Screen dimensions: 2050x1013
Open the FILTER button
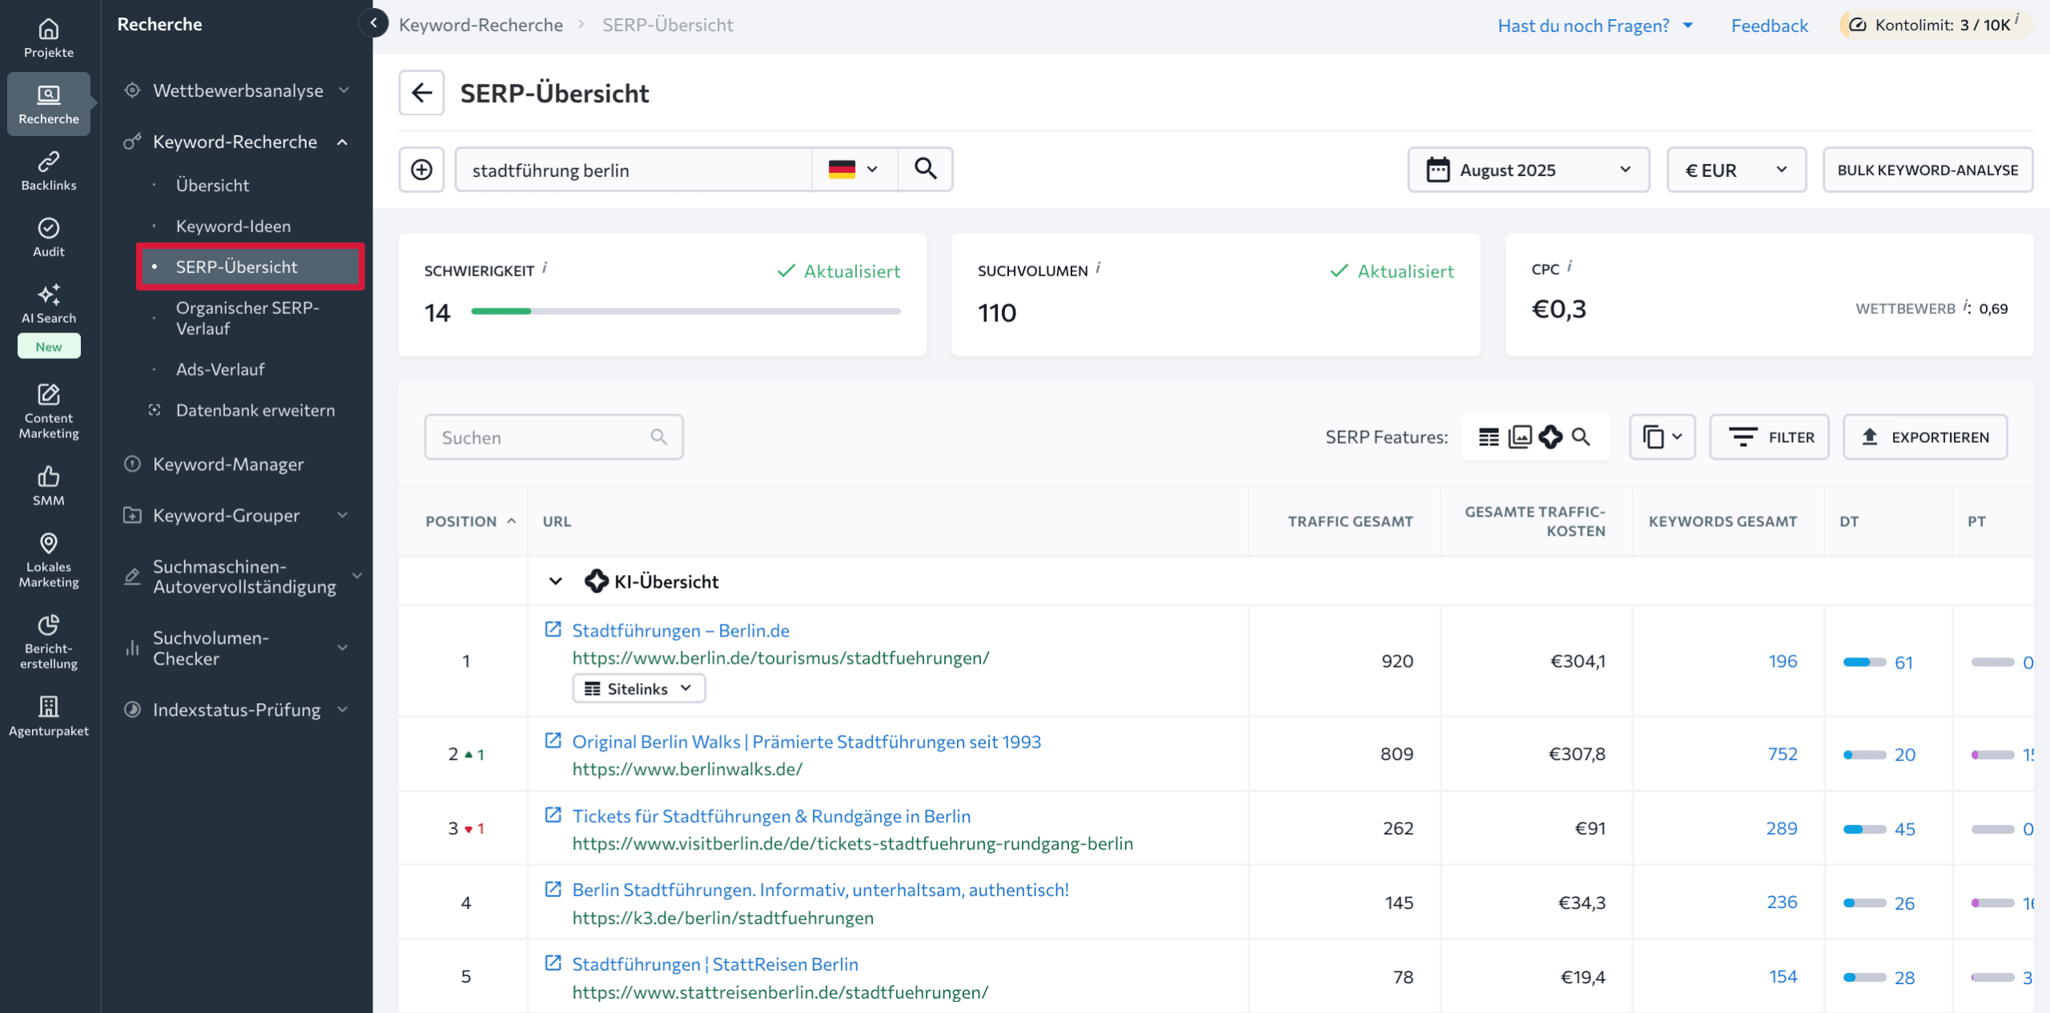point(1770,437)
